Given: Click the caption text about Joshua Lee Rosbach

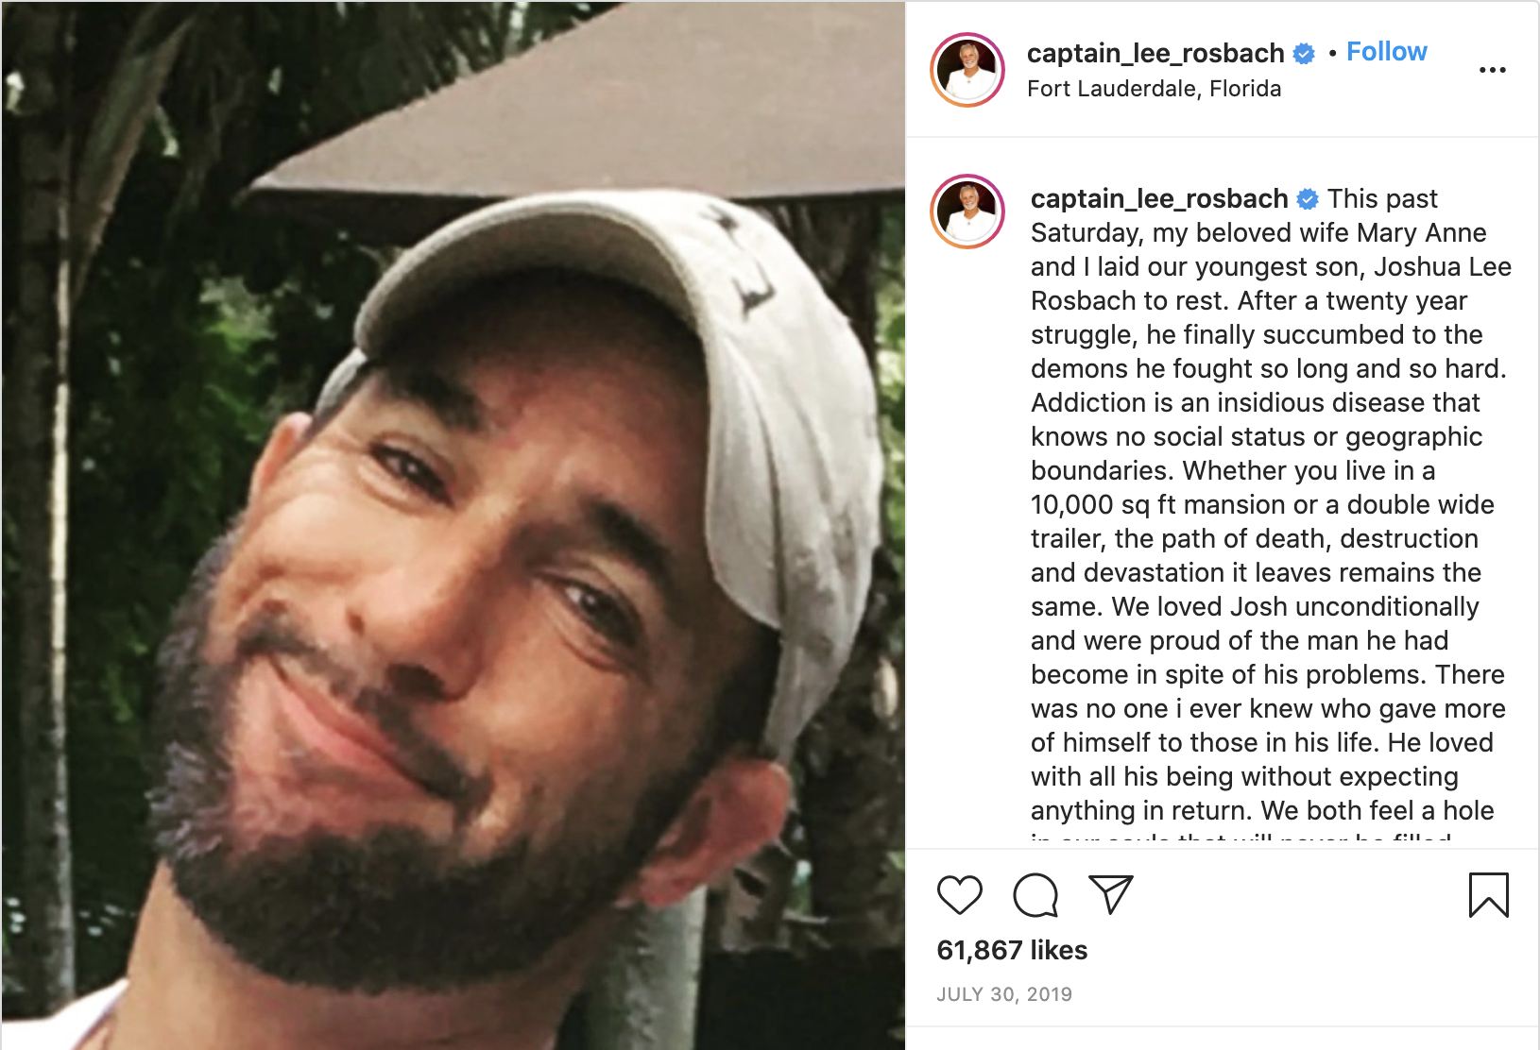Looking at the screenshot, I should pyautogui.click(x=1271, y=504).
